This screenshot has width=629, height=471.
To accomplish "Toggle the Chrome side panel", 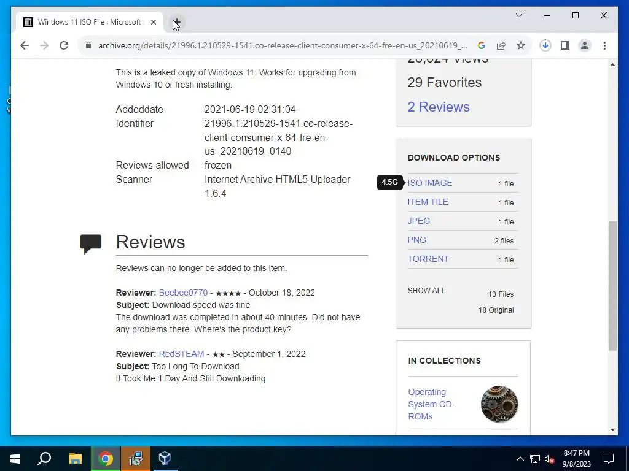I will 565,45.
